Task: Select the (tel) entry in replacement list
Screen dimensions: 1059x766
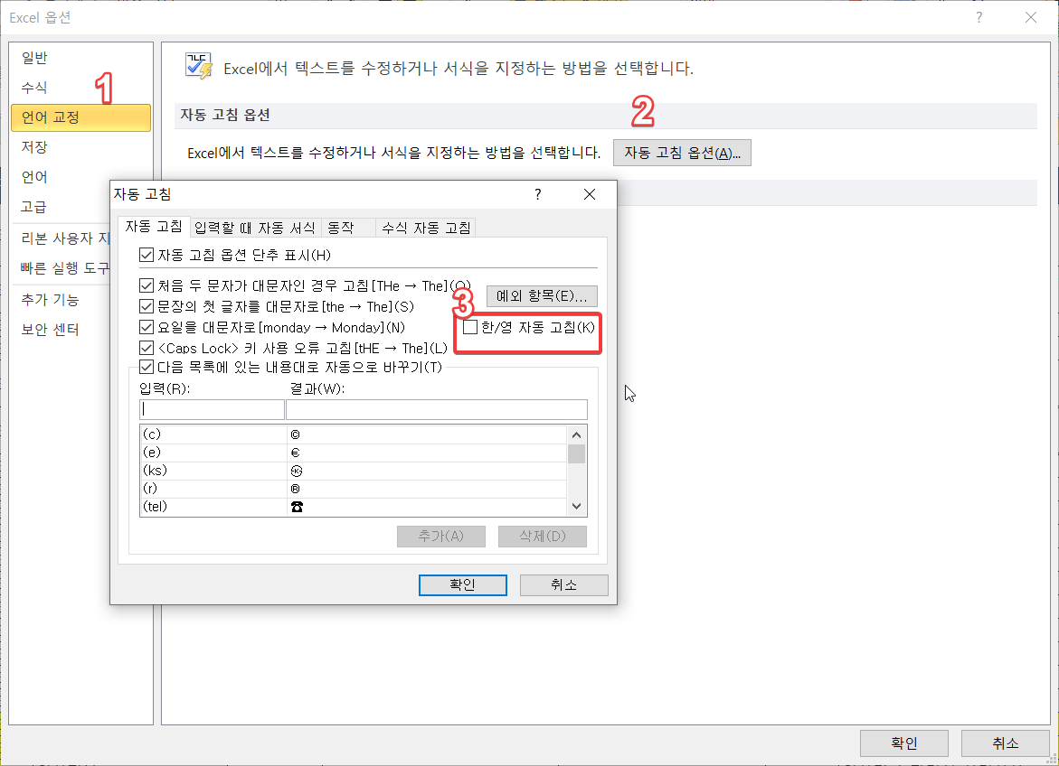Action: 353,507
